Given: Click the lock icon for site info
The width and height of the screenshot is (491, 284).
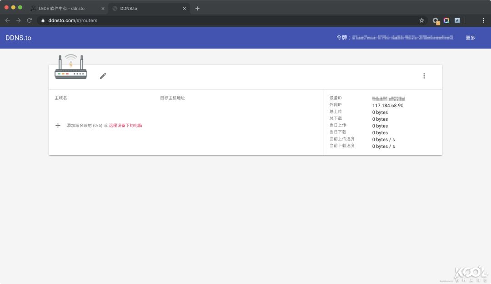Looking at the screenshot, I should [x=43, y=20].
